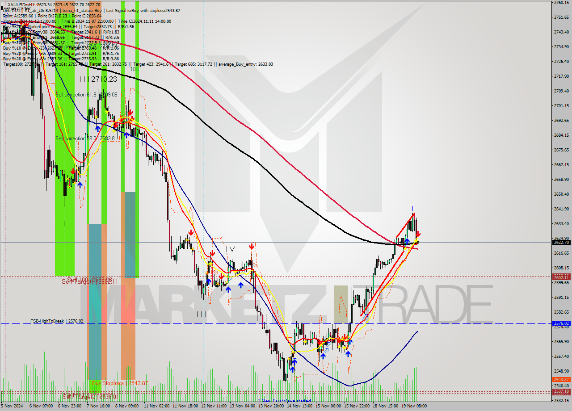Click the current price tag 2622.70

click(561, 242)
